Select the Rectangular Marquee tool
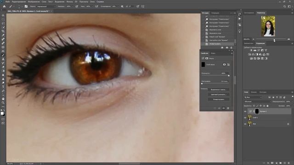 click(3, 19)
